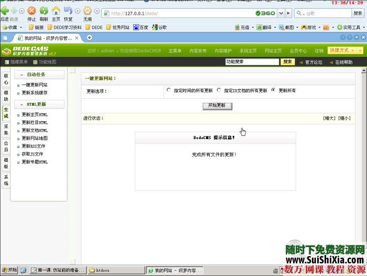
Task: Expand the address bar history dropdown
Action: coord(281,13)
